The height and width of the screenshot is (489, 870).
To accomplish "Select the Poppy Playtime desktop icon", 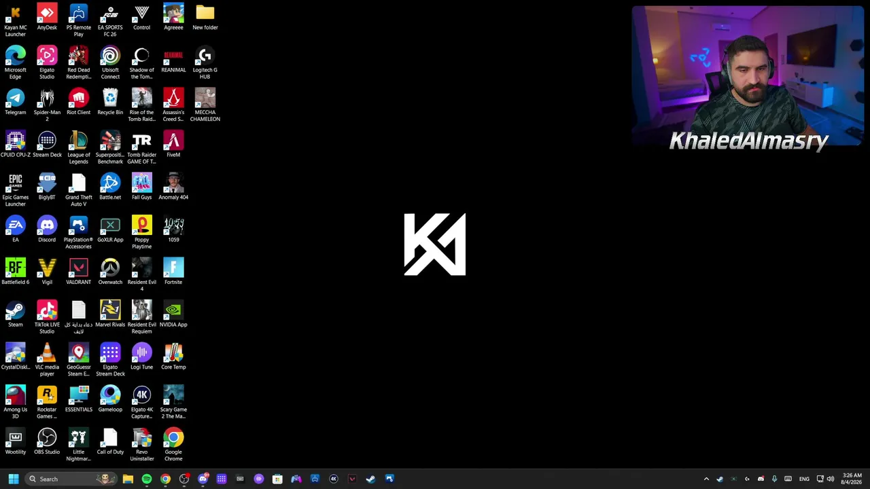I will point(141,233).
